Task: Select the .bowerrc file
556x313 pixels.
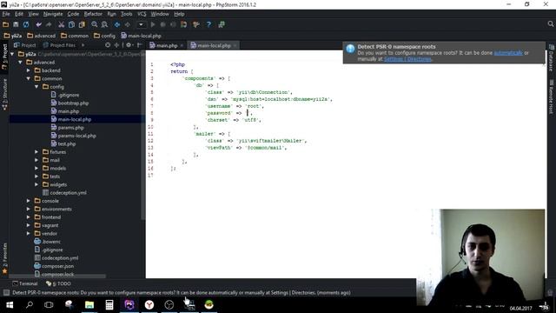Action: click(51, 242)
